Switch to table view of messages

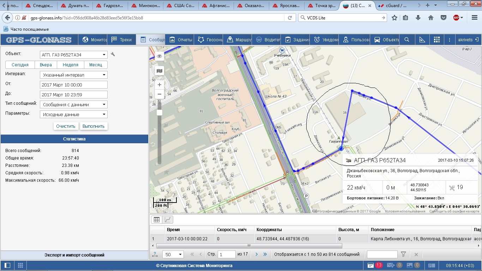click(157, 219)
